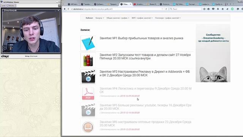Open Занятие №5 Больше рекламы link
Screen dimensions: 243x137
(x=145, y=107)
